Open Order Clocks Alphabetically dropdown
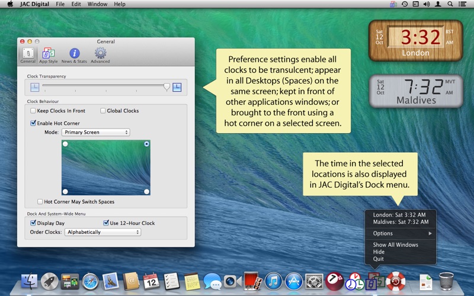474x296 pixels. (x=103, y=232)
